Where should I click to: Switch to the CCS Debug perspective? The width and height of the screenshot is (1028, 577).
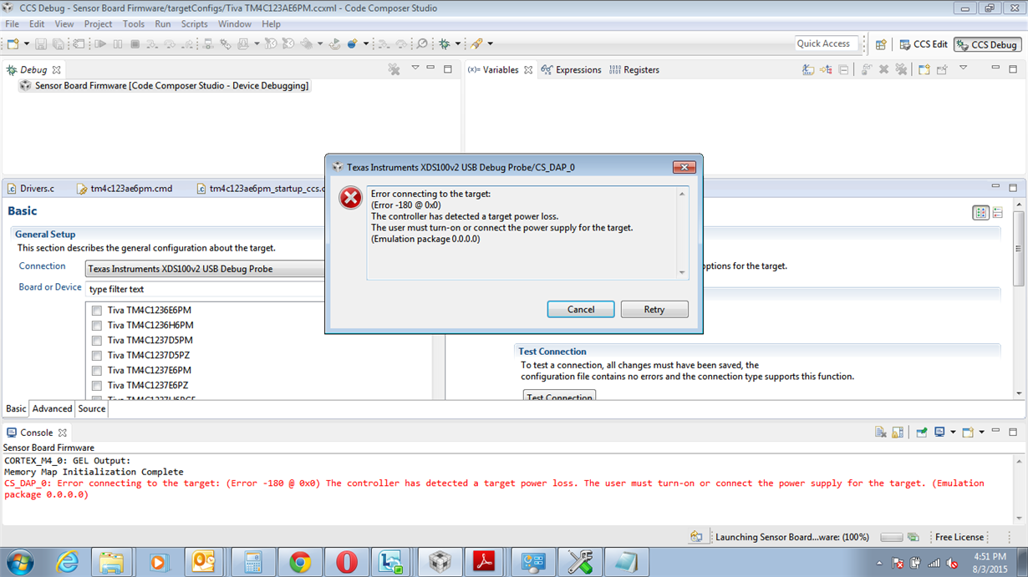(988, 44)
